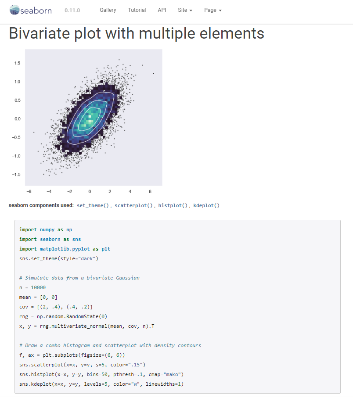Click the sns.histplot code line
The width and height of the screenshot is (353, 398).
pyautogui.click(x=101, y=374)
